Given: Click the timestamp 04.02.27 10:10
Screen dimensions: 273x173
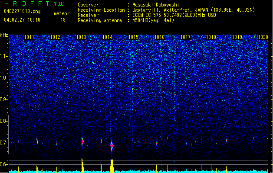Looking at the screenshot, I should [x=22, y=20].
